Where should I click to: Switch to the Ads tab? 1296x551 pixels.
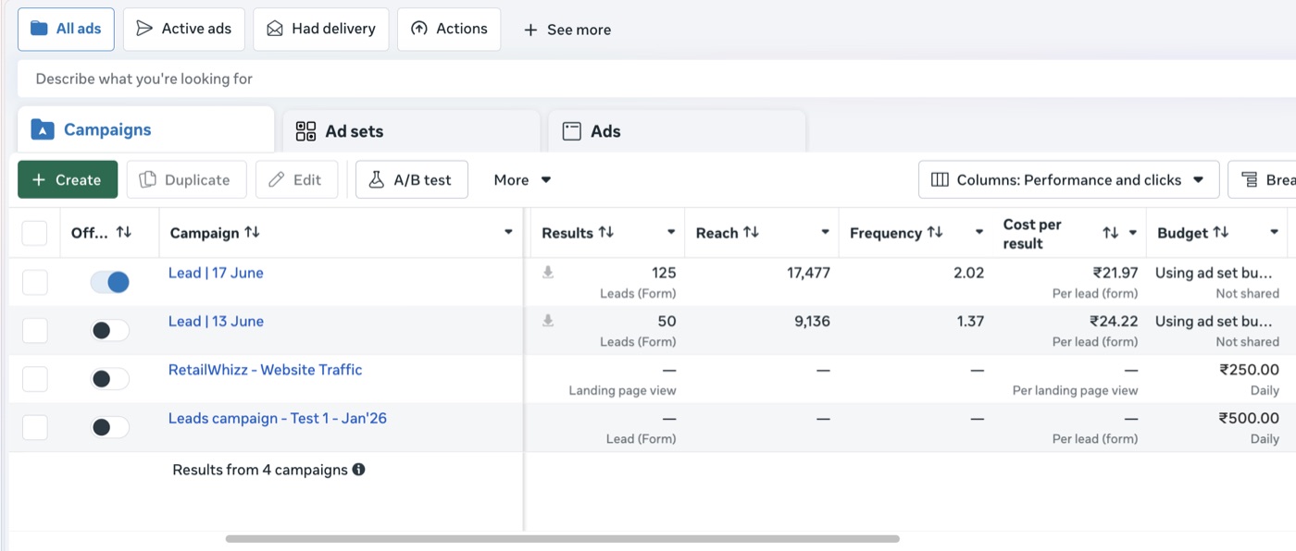677,131
